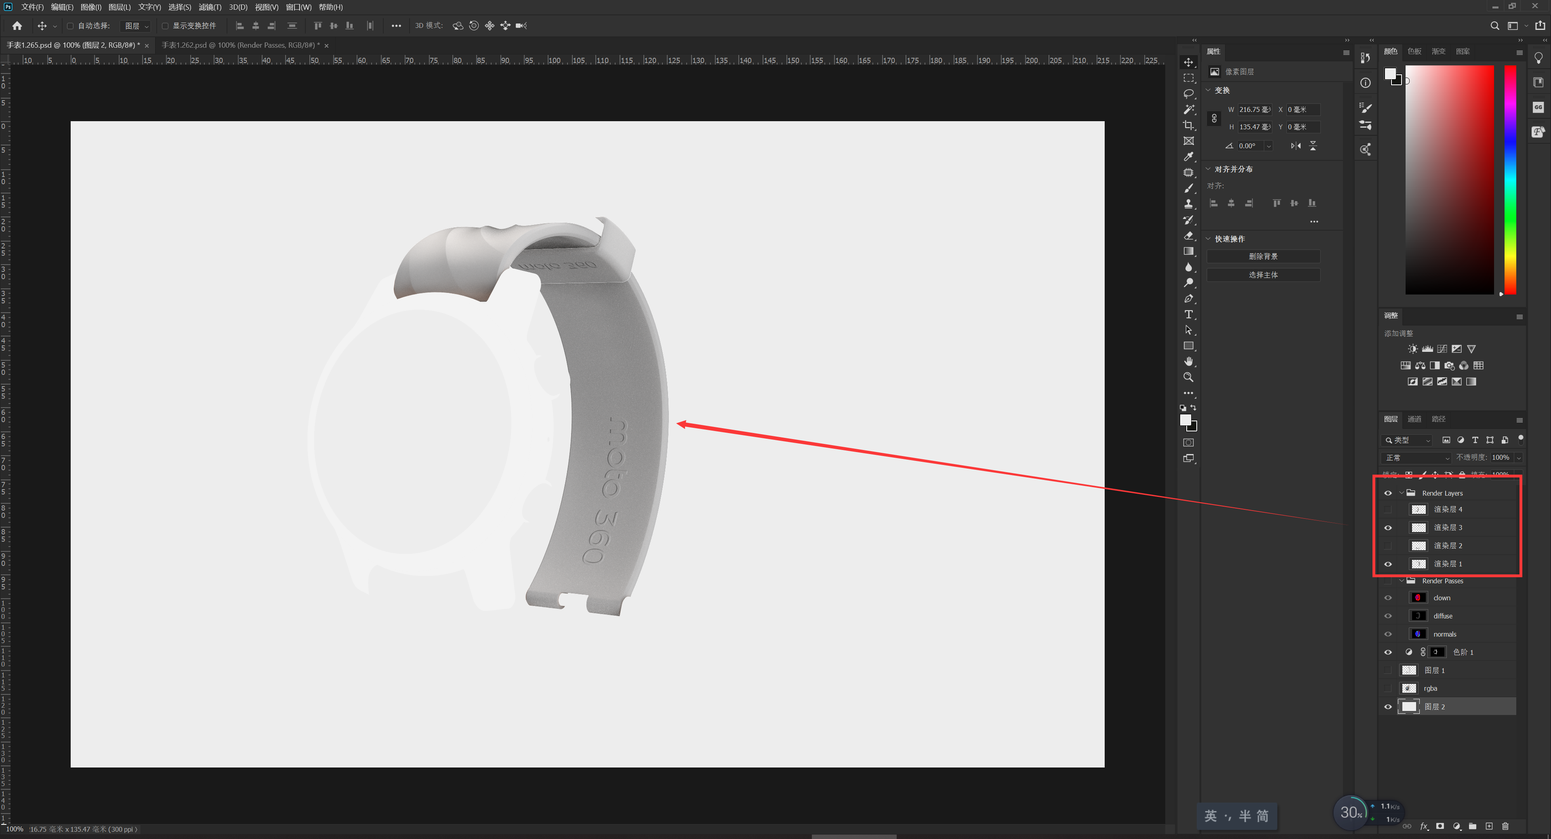Collapse the Render Layers group

pos(1401,493)
